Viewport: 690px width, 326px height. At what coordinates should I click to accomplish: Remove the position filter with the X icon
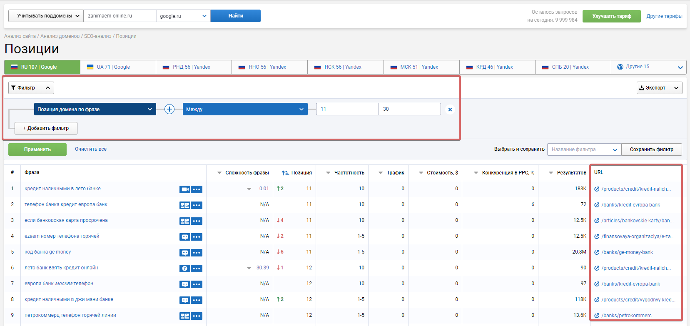[x=450, y=109]
